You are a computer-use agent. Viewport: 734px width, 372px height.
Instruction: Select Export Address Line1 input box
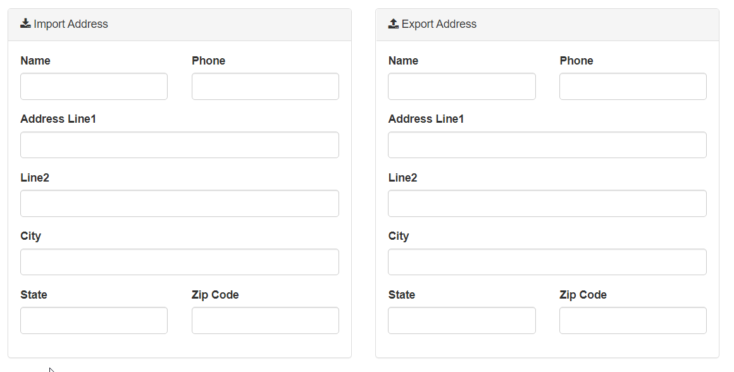tap(547, 145)
